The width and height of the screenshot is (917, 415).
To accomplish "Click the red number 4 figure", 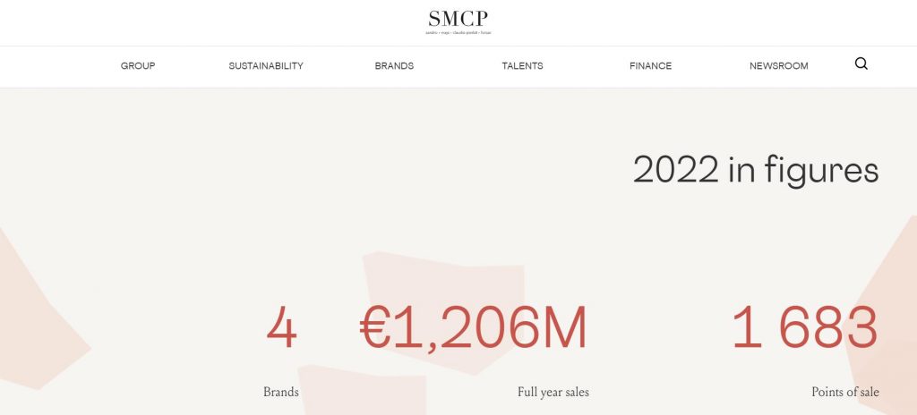I will point(281,328).
